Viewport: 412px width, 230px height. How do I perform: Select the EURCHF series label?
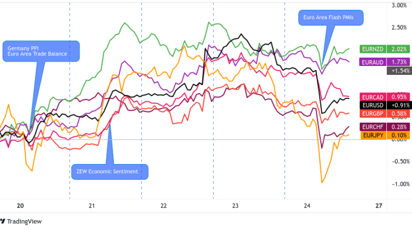(371, 127)
